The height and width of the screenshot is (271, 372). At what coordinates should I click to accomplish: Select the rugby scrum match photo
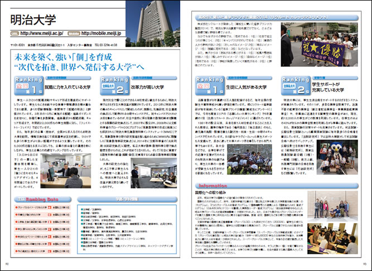click(250, 159)
